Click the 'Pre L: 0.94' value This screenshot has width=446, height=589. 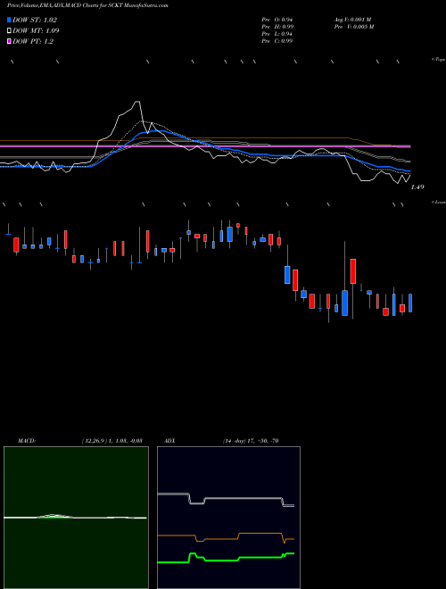point(277,33)
